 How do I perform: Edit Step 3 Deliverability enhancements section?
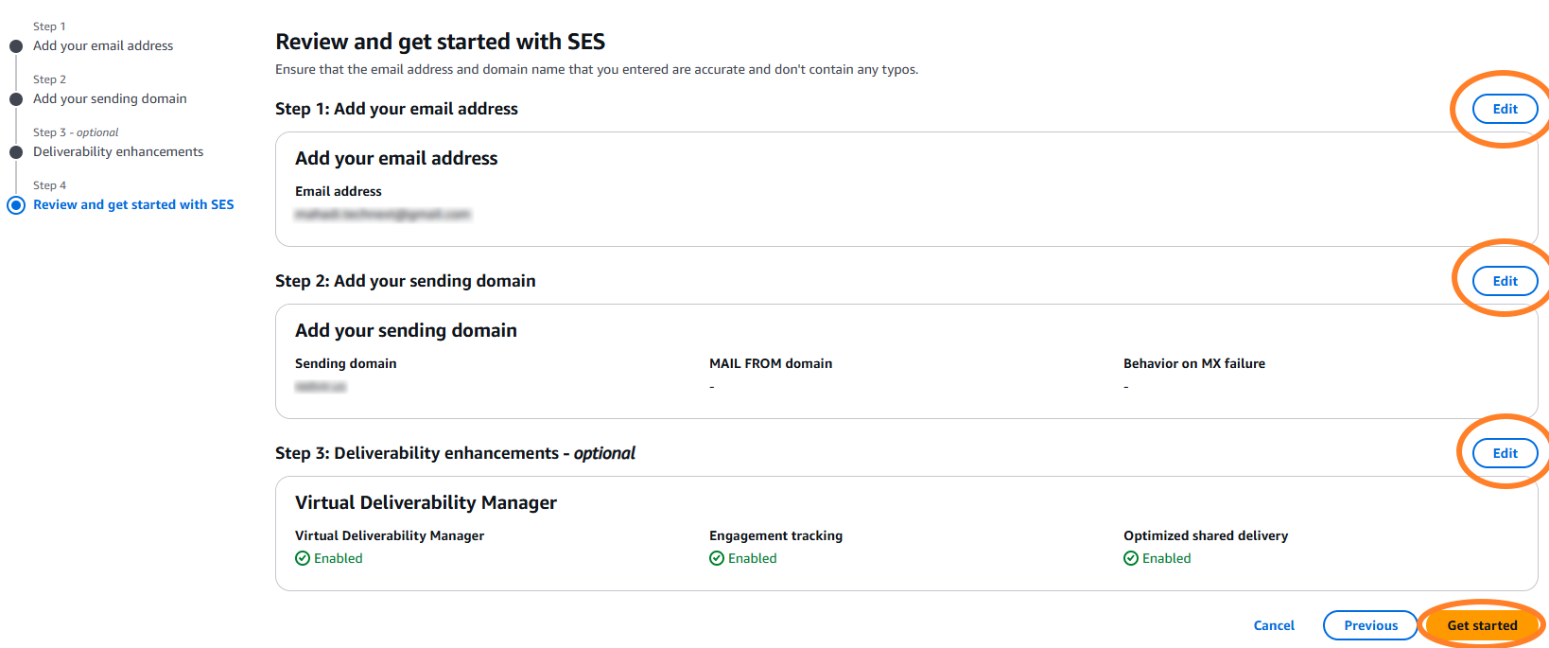tap(1505, 453)
